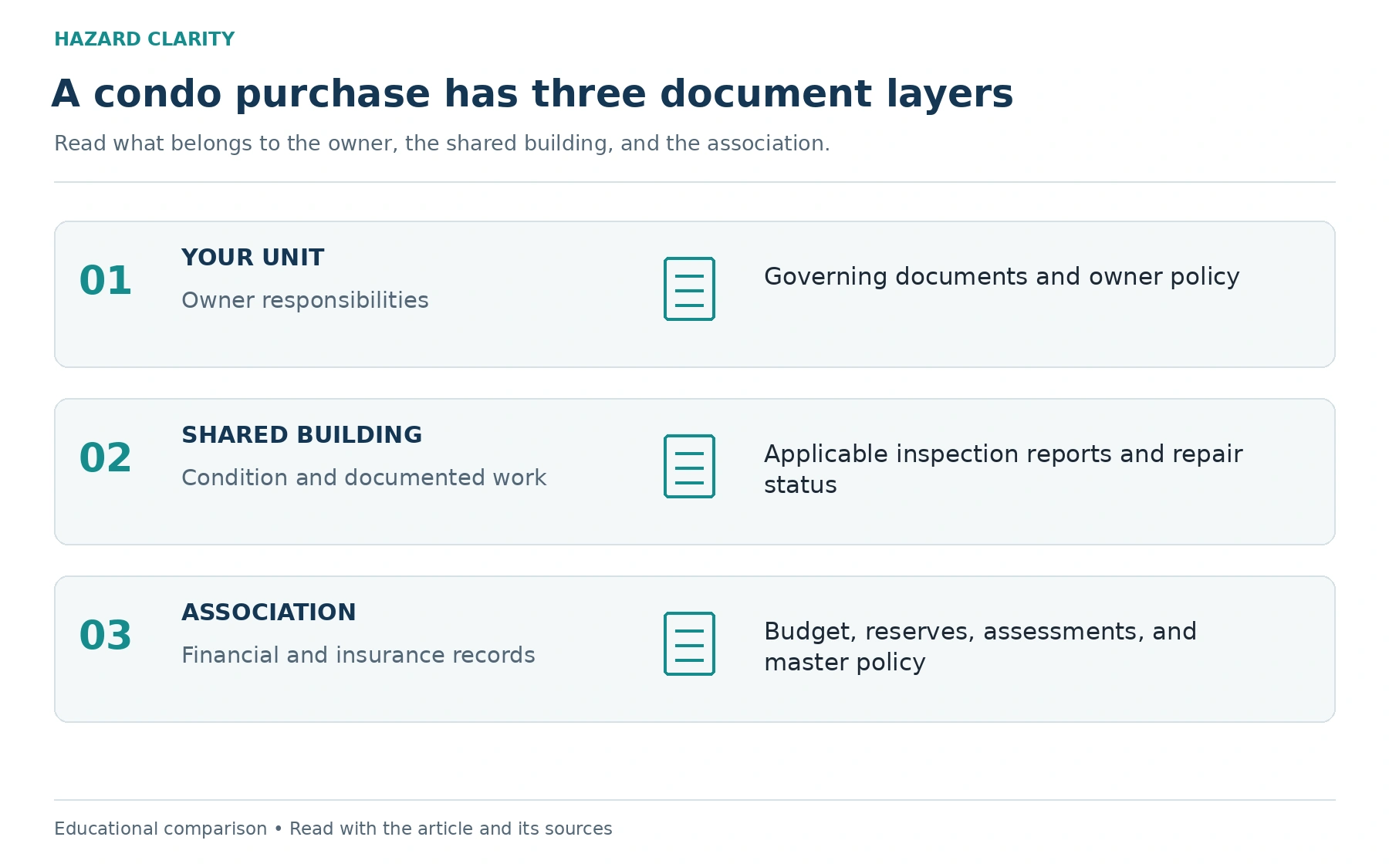Click 'Financial and insurance records' subtitle
The image size is (1389, 864).
tap(358, 655)
